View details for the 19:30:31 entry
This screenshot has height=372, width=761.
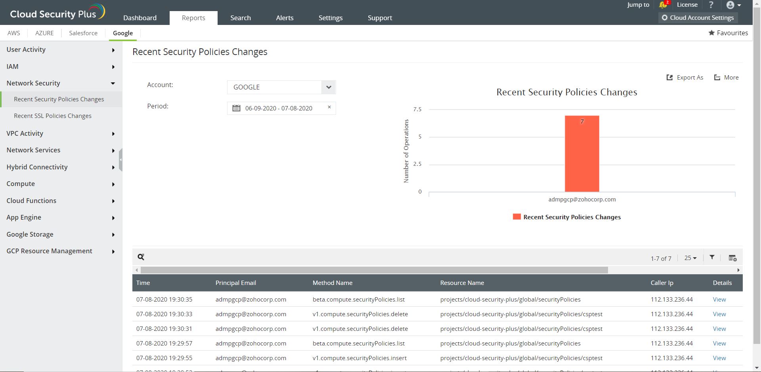719,329
